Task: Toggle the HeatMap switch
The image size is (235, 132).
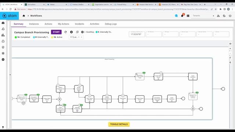Action: 83,32
